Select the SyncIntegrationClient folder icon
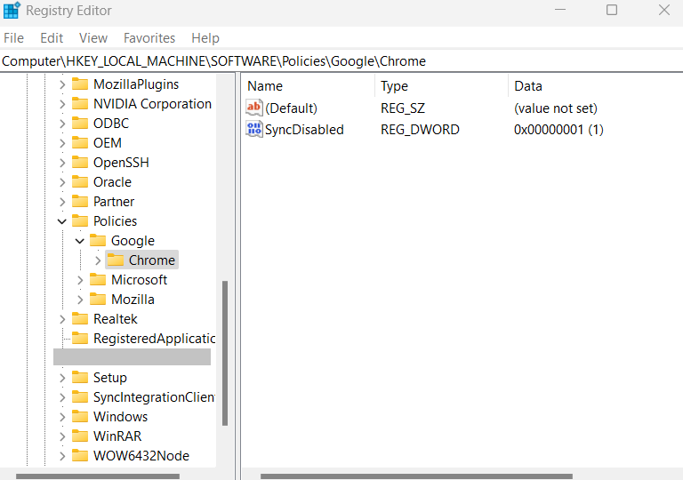This screenshot has width=683, height=480. pyautogui.click(x=80, y=396)
